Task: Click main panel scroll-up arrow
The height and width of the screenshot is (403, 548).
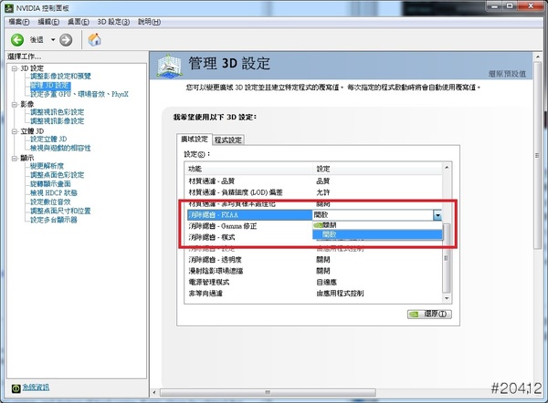Action: click(x=538, y=56)
